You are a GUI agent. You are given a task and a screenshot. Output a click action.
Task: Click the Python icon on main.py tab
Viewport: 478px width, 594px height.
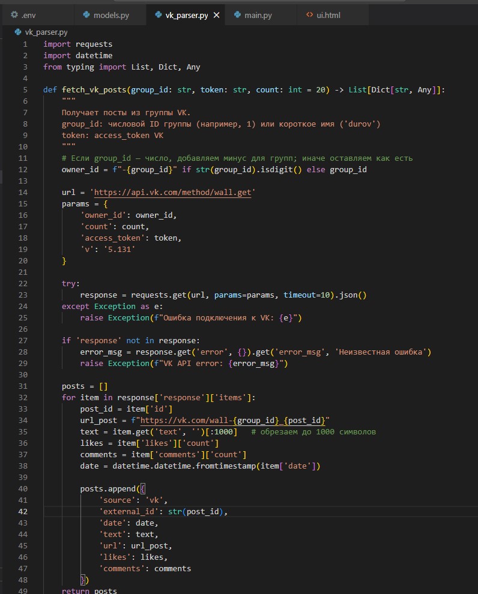[238, 15]
